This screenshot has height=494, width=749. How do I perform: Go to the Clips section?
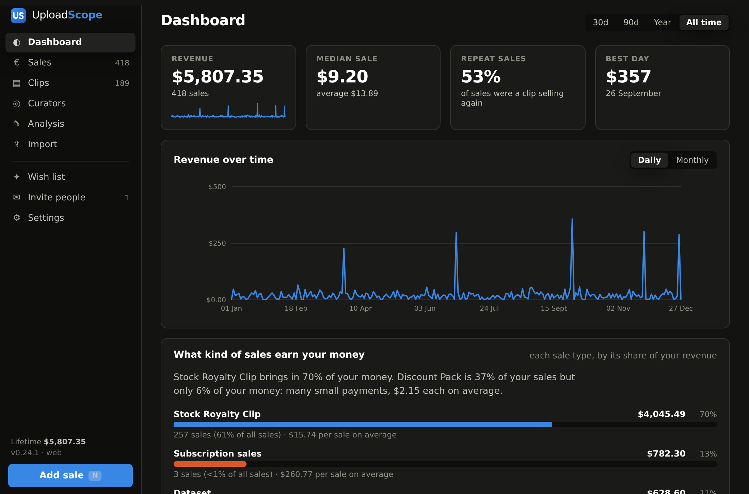tap(70, 83)
